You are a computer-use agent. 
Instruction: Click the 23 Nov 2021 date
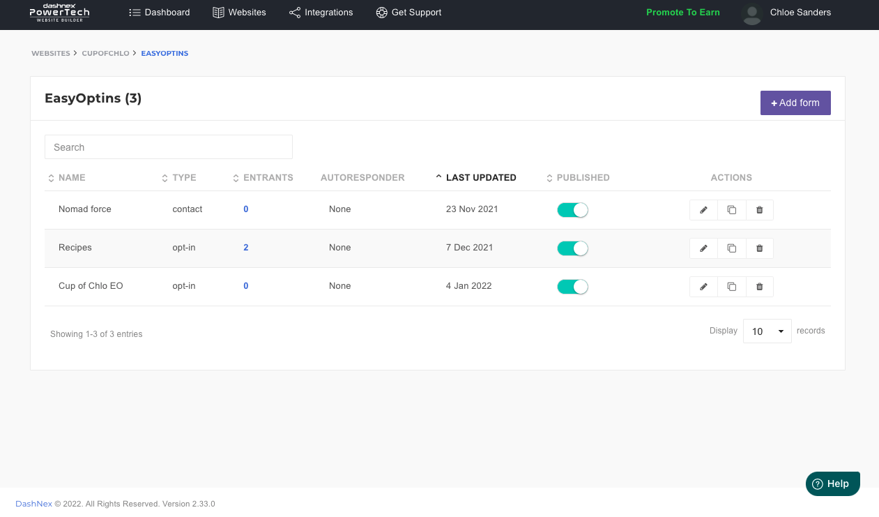472,209
